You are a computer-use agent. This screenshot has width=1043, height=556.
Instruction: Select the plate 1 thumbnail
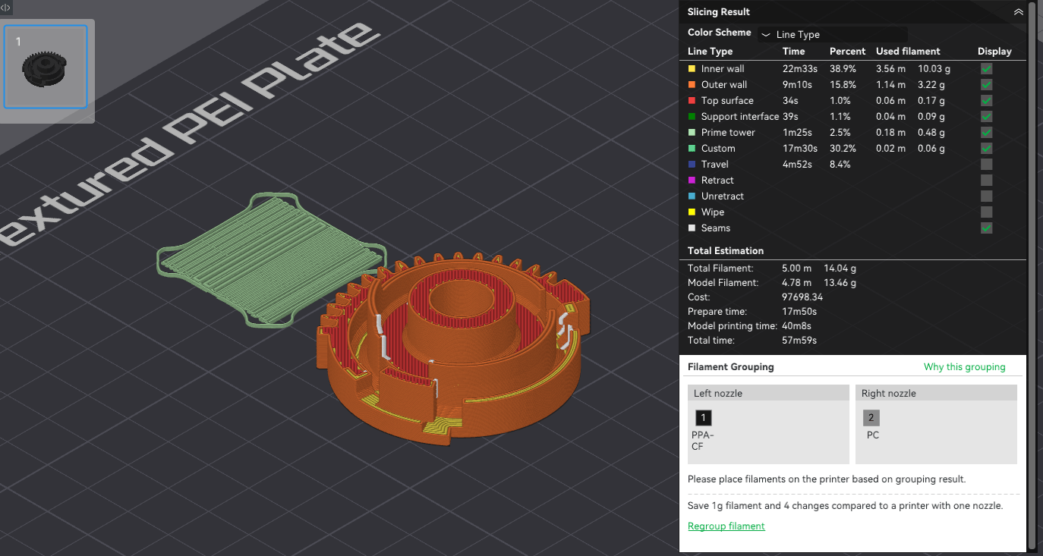pos(46,67)
